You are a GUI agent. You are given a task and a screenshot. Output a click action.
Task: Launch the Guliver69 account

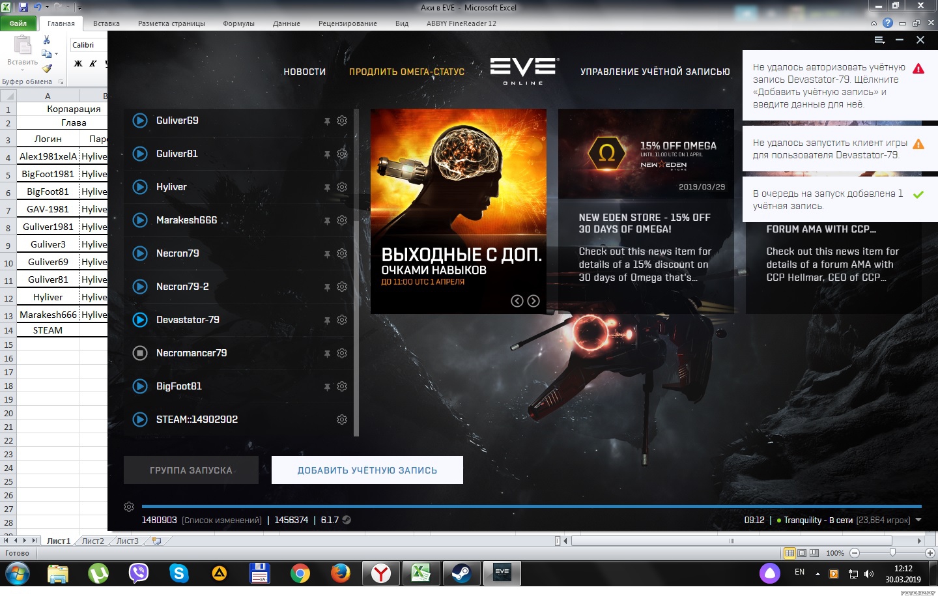(x=140, y=121)
